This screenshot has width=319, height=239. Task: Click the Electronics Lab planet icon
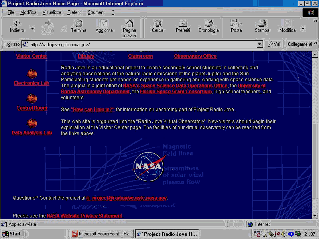pos(32,74)
